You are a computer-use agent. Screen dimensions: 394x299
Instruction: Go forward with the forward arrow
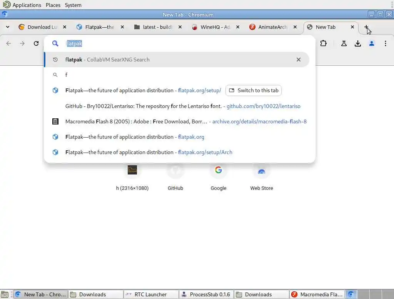tap(22, 43)
